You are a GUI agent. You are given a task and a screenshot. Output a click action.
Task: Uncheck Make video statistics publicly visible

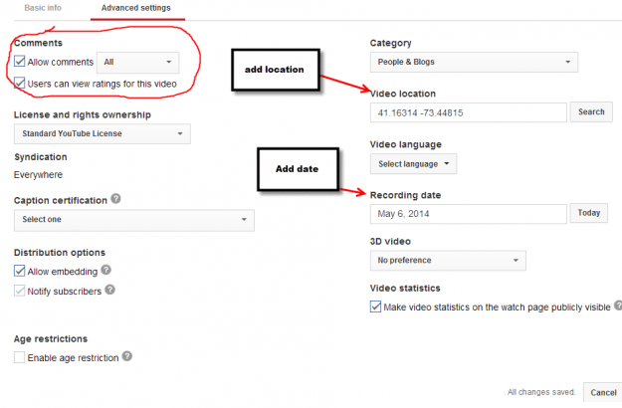375,306
